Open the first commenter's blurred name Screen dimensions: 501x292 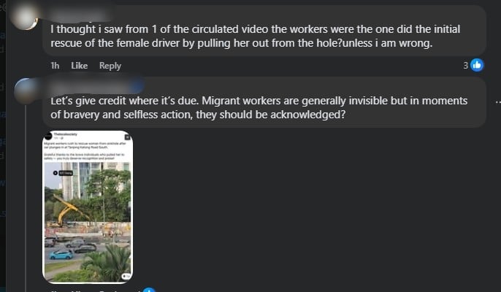(78, 15)
